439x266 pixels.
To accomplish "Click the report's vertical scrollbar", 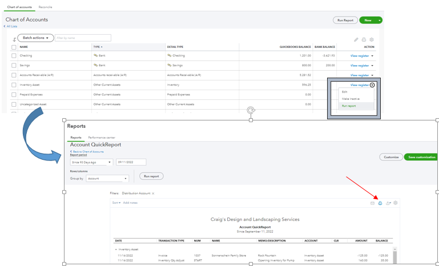I will (x=395, y=255).
